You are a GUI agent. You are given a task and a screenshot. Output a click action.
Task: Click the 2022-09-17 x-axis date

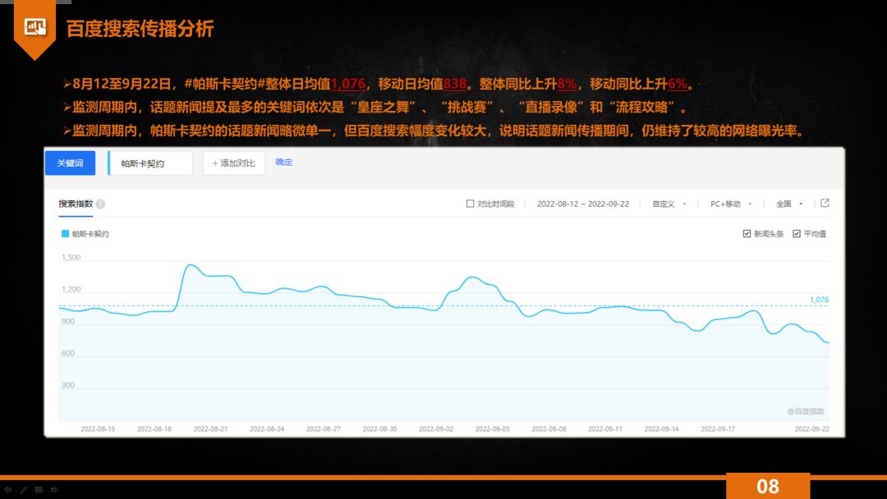pyautogui.click(x=718, y=429)
